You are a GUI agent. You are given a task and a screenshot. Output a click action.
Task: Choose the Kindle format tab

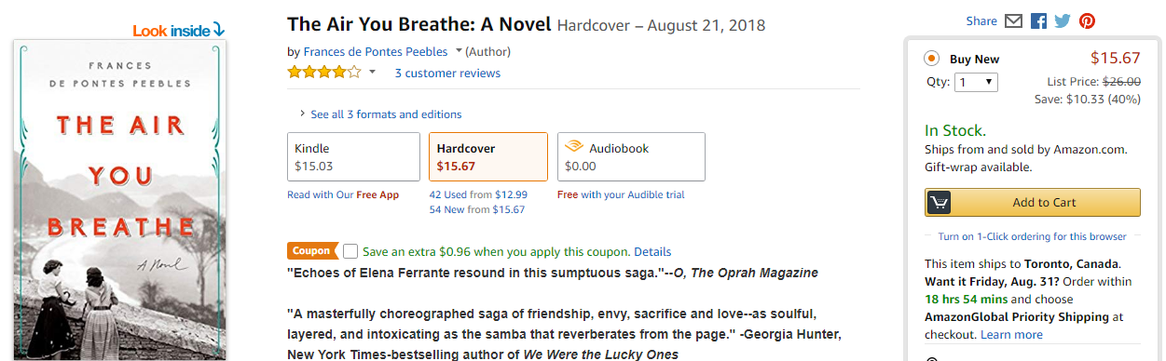tap(353, 156)
